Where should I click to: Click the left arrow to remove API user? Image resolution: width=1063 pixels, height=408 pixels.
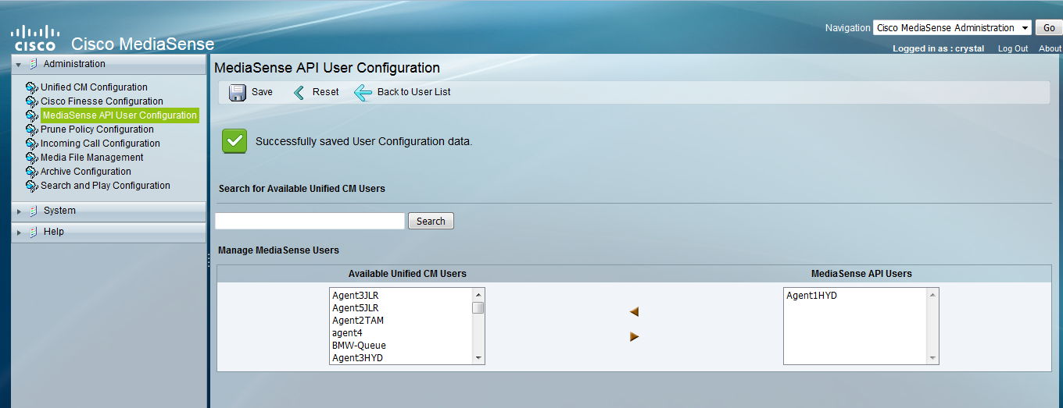[x=634, y=312]
